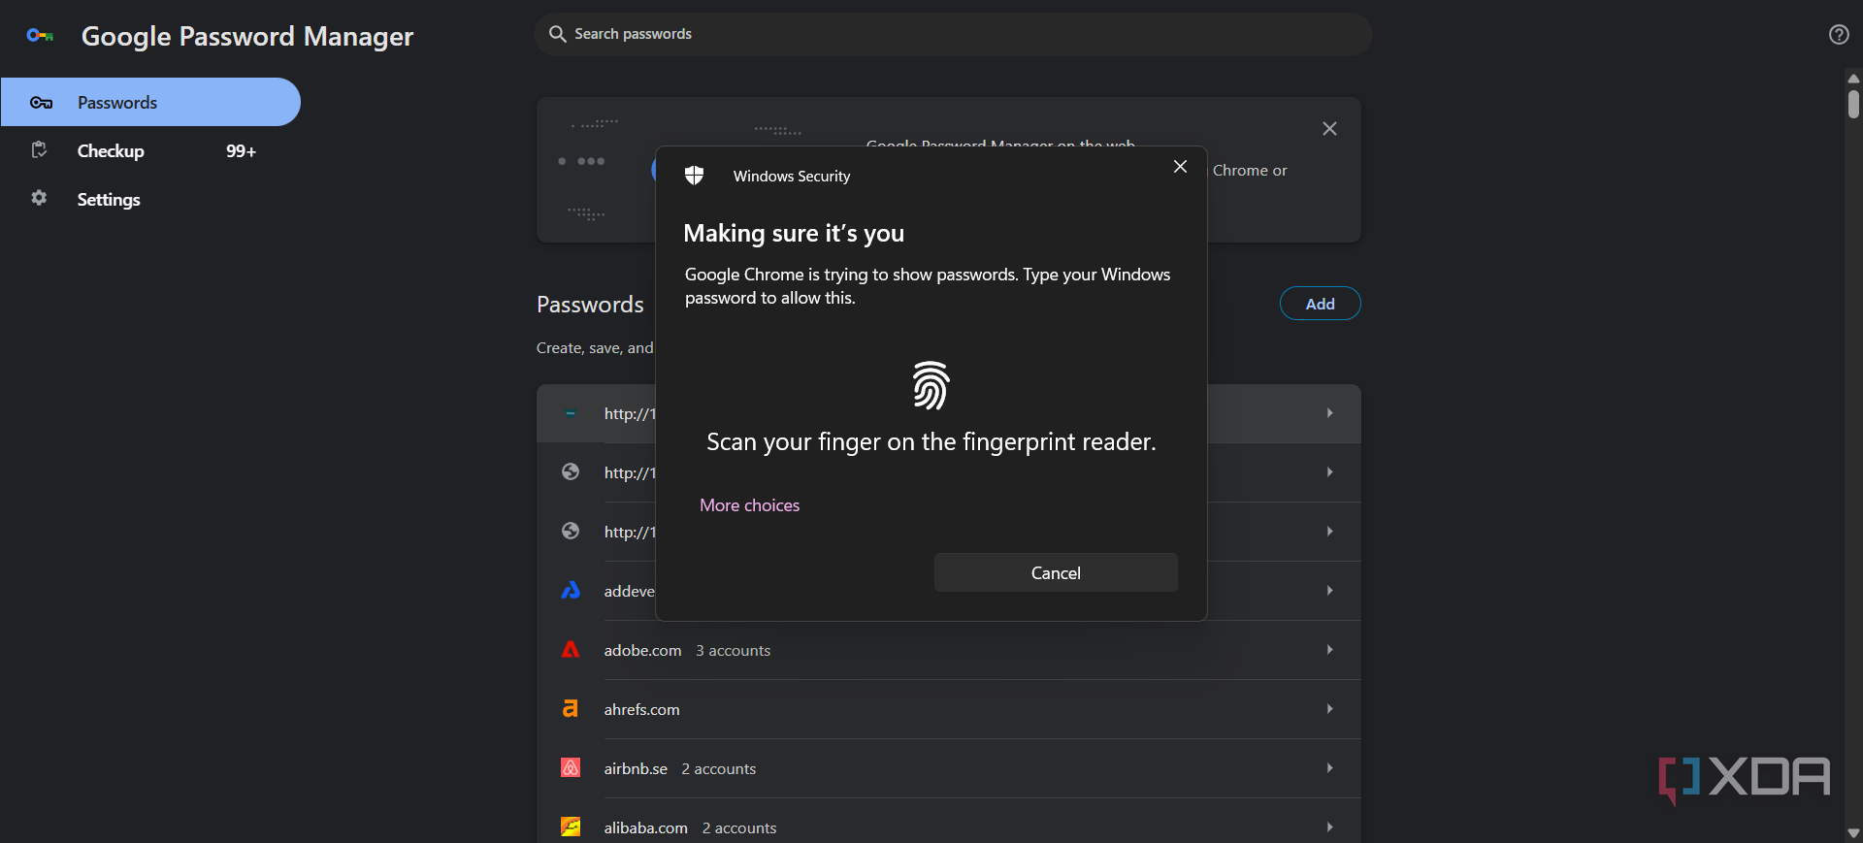Click the Passwords key icon in sidebar

(x=41, y=103)
